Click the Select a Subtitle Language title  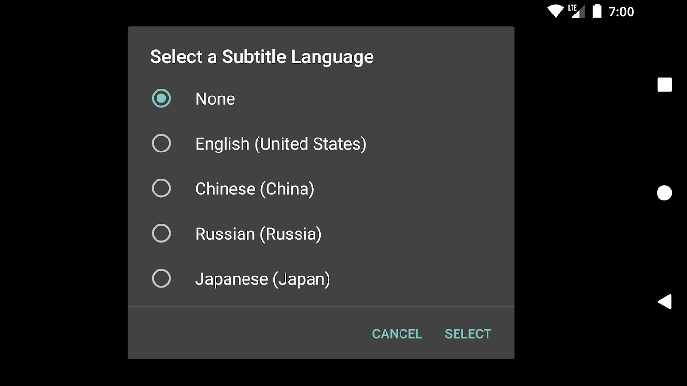tap(262, 57)
